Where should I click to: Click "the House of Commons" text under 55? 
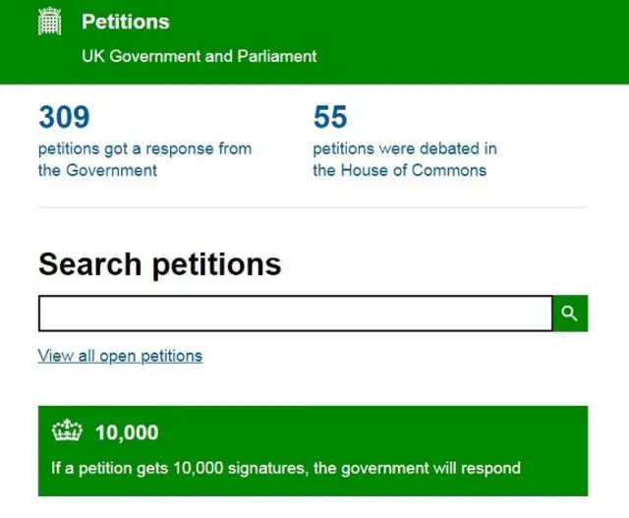tap(399, 170)
